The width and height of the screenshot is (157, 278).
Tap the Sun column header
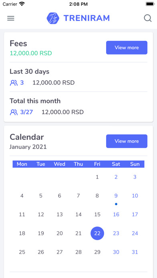click(x=135, y=164)
